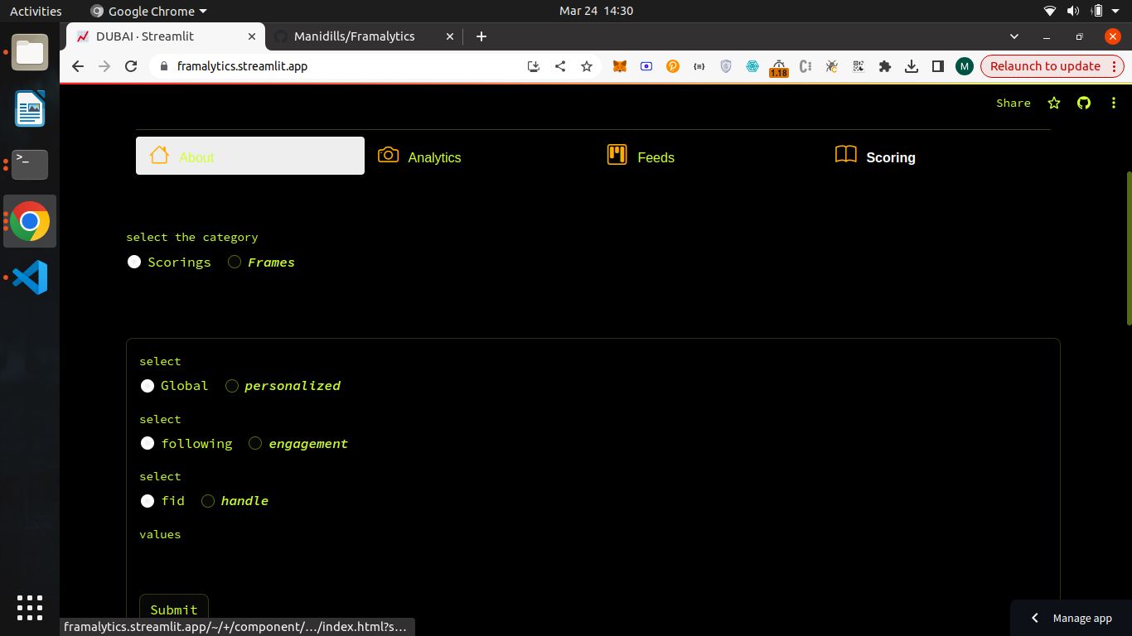Launch LibreOffice Writer from the dock
The image size is (1132, 636).
[30, 108]
